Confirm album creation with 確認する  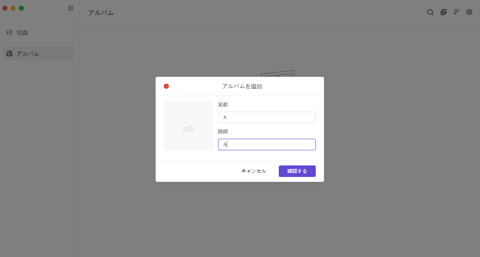pyautogui.click(x=297, y=171)
